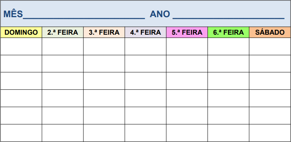Click last row cell under DOMINGO
This screenshot has height=142, width=291.
[x=21, y=133]
